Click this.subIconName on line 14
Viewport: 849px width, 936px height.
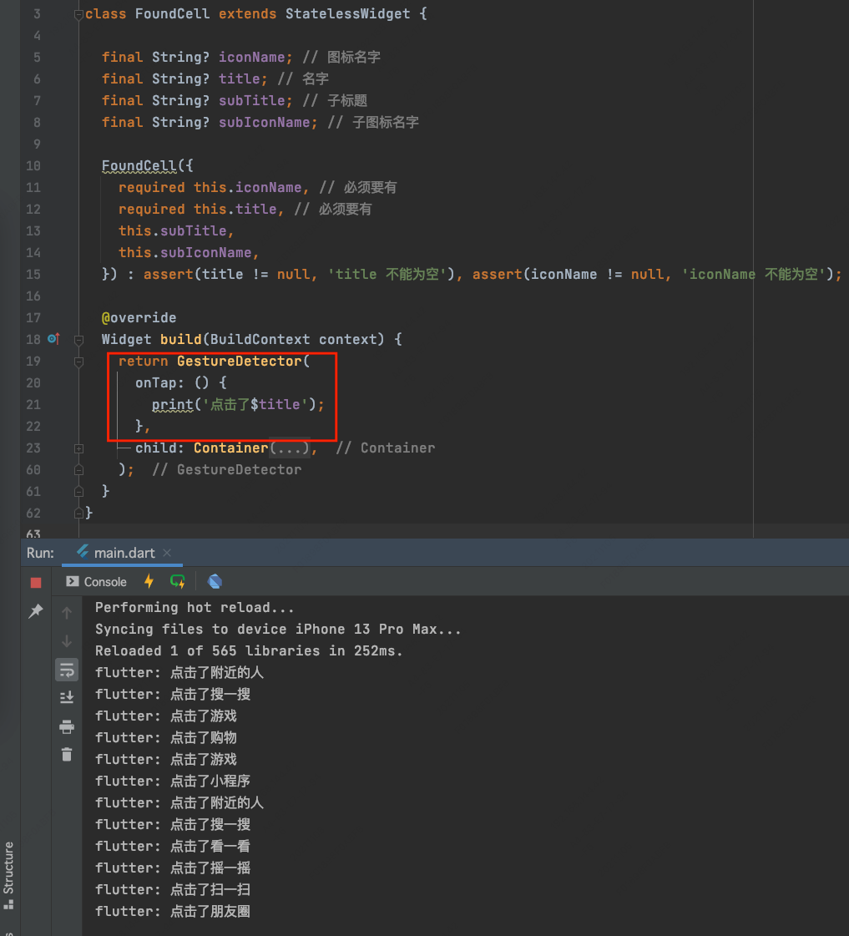185,252
